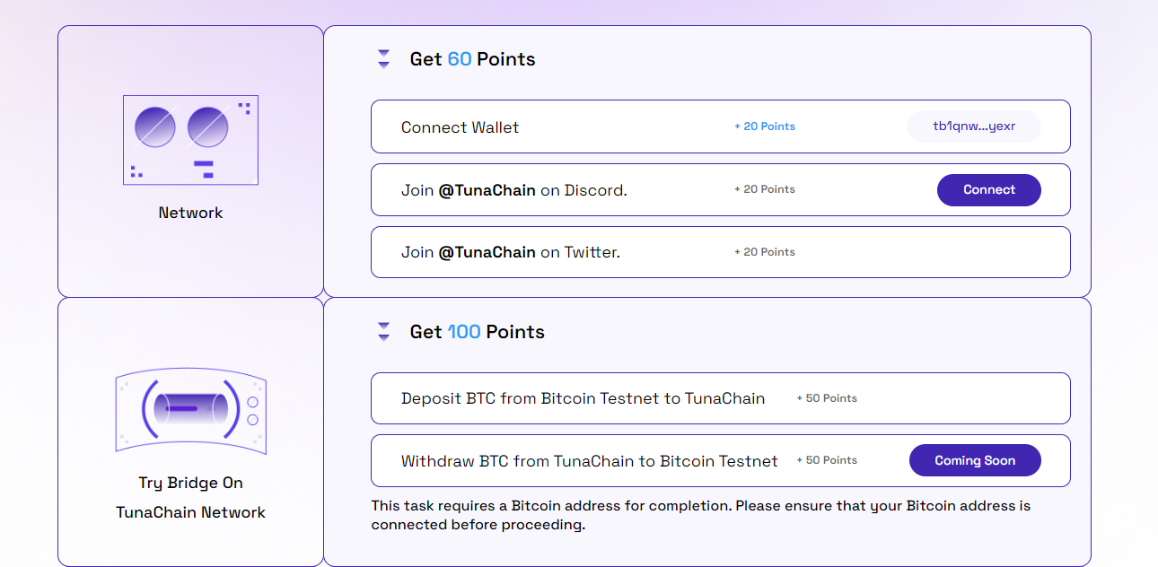Click the bridge tunnel illustration icon
The height and width of the screenshot is (567, 1158).
point(190,409)
